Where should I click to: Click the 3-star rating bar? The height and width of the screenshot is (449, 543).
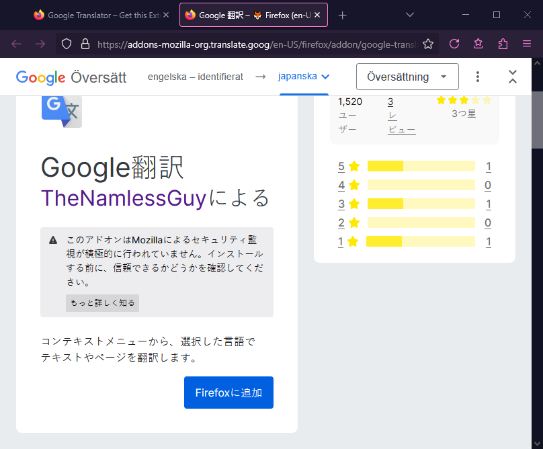(x=421, y=204)
